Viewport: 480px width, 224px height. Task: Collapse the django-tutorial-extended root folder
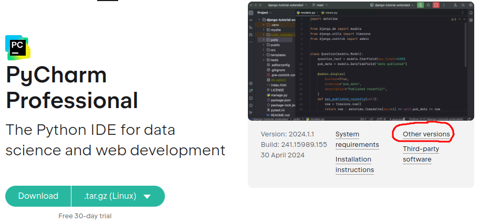point(259,19)
